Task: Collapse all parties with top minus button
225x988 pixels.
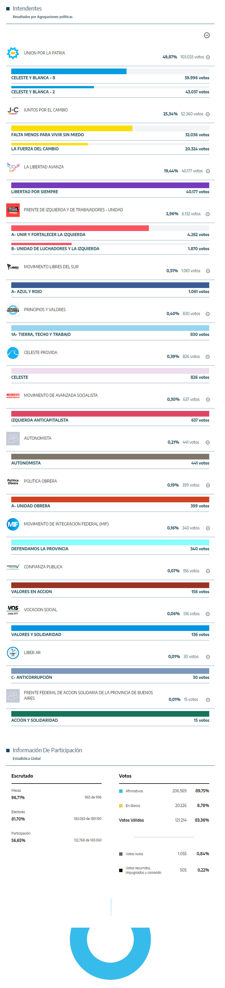Action: click(207, 35)
